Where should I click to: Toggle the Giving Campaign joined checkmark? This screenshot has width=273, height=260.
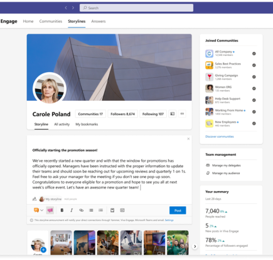(x=254, y=77)
